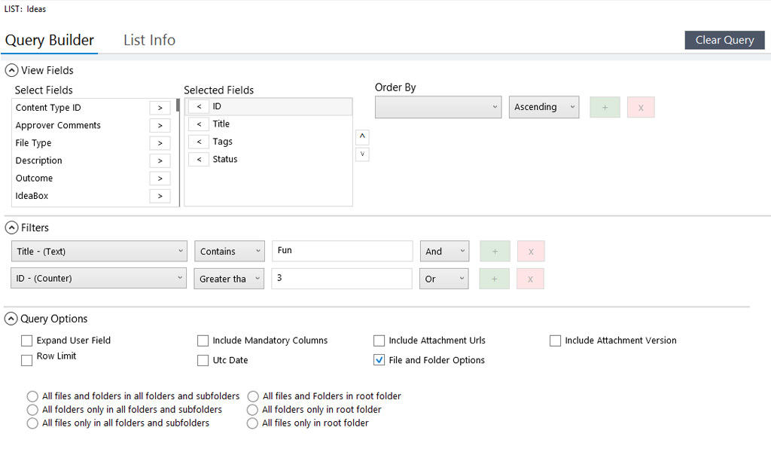Select All files and Folders in root folder
The width and height of the screenshot is (771, 452).
point(253,396)
